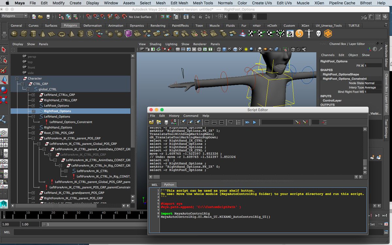
Task: Collapse the Character group in outliner
Action: coord(17,78)
